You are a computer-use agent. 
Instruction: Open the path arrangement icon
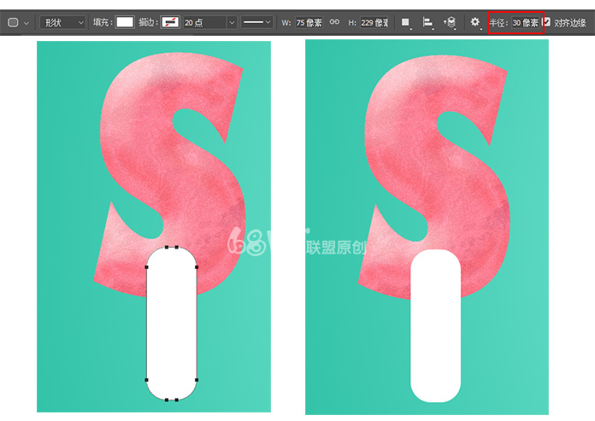pyautogui.click(x=450, y=22)
